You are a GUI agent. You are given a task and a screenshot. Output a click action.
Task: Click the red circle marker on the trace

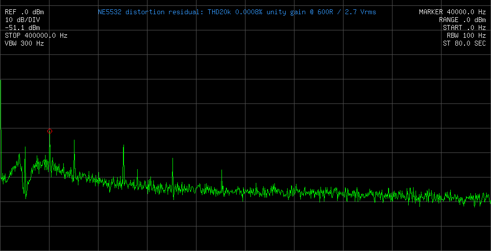(x=49, y=131)
